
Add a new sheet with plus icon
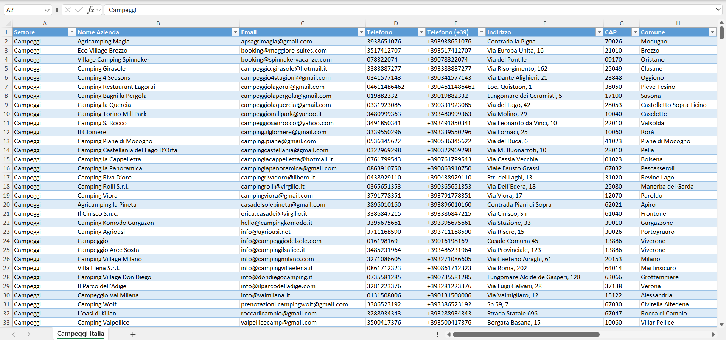[x=133, y=334]
